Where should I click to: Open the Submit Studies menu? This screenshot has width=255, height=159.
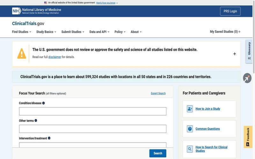(73, 32)
